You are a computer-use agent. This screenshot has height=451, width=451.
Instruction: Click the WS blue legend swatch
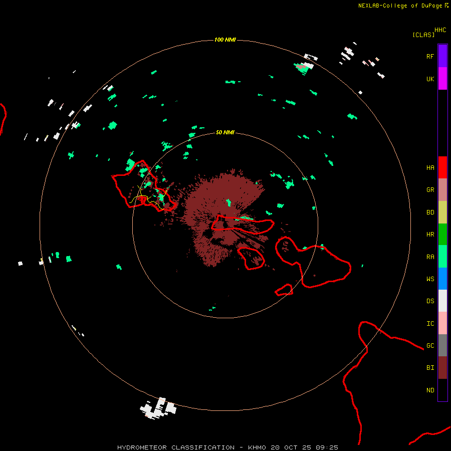point(442,279)
